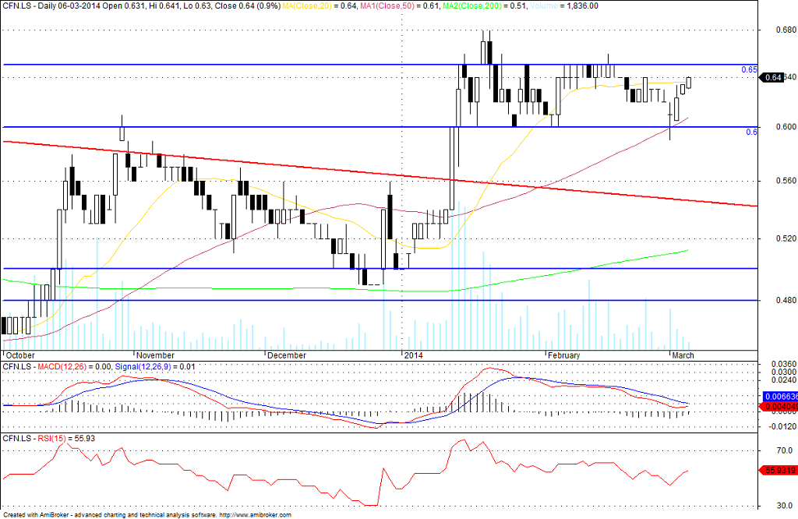Jump to the October marker on the time axis
Viewport: 798px width, 519px height.
19,355
